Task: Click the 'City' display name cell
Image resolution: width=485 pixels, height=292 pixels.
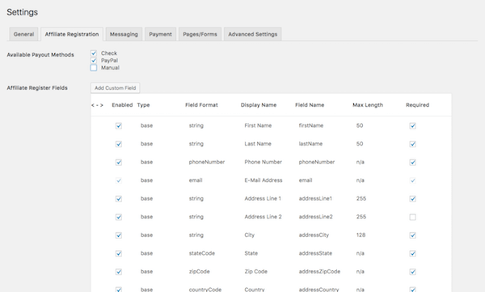Action: pyautogui.click(x=249, y=235)
